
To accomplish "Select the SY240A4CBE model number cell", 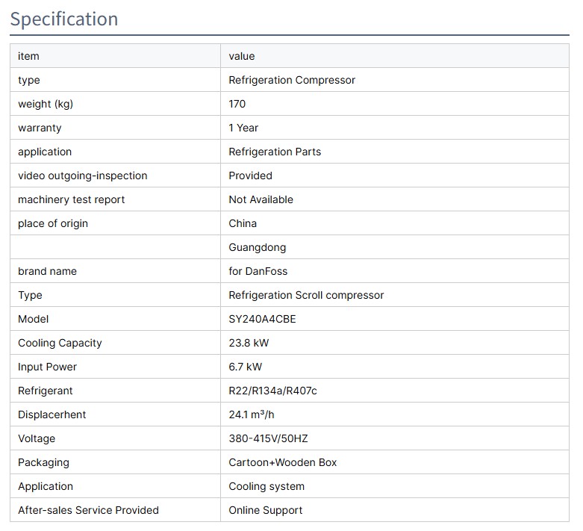I will pyautogui.click(x=262, y=319).
